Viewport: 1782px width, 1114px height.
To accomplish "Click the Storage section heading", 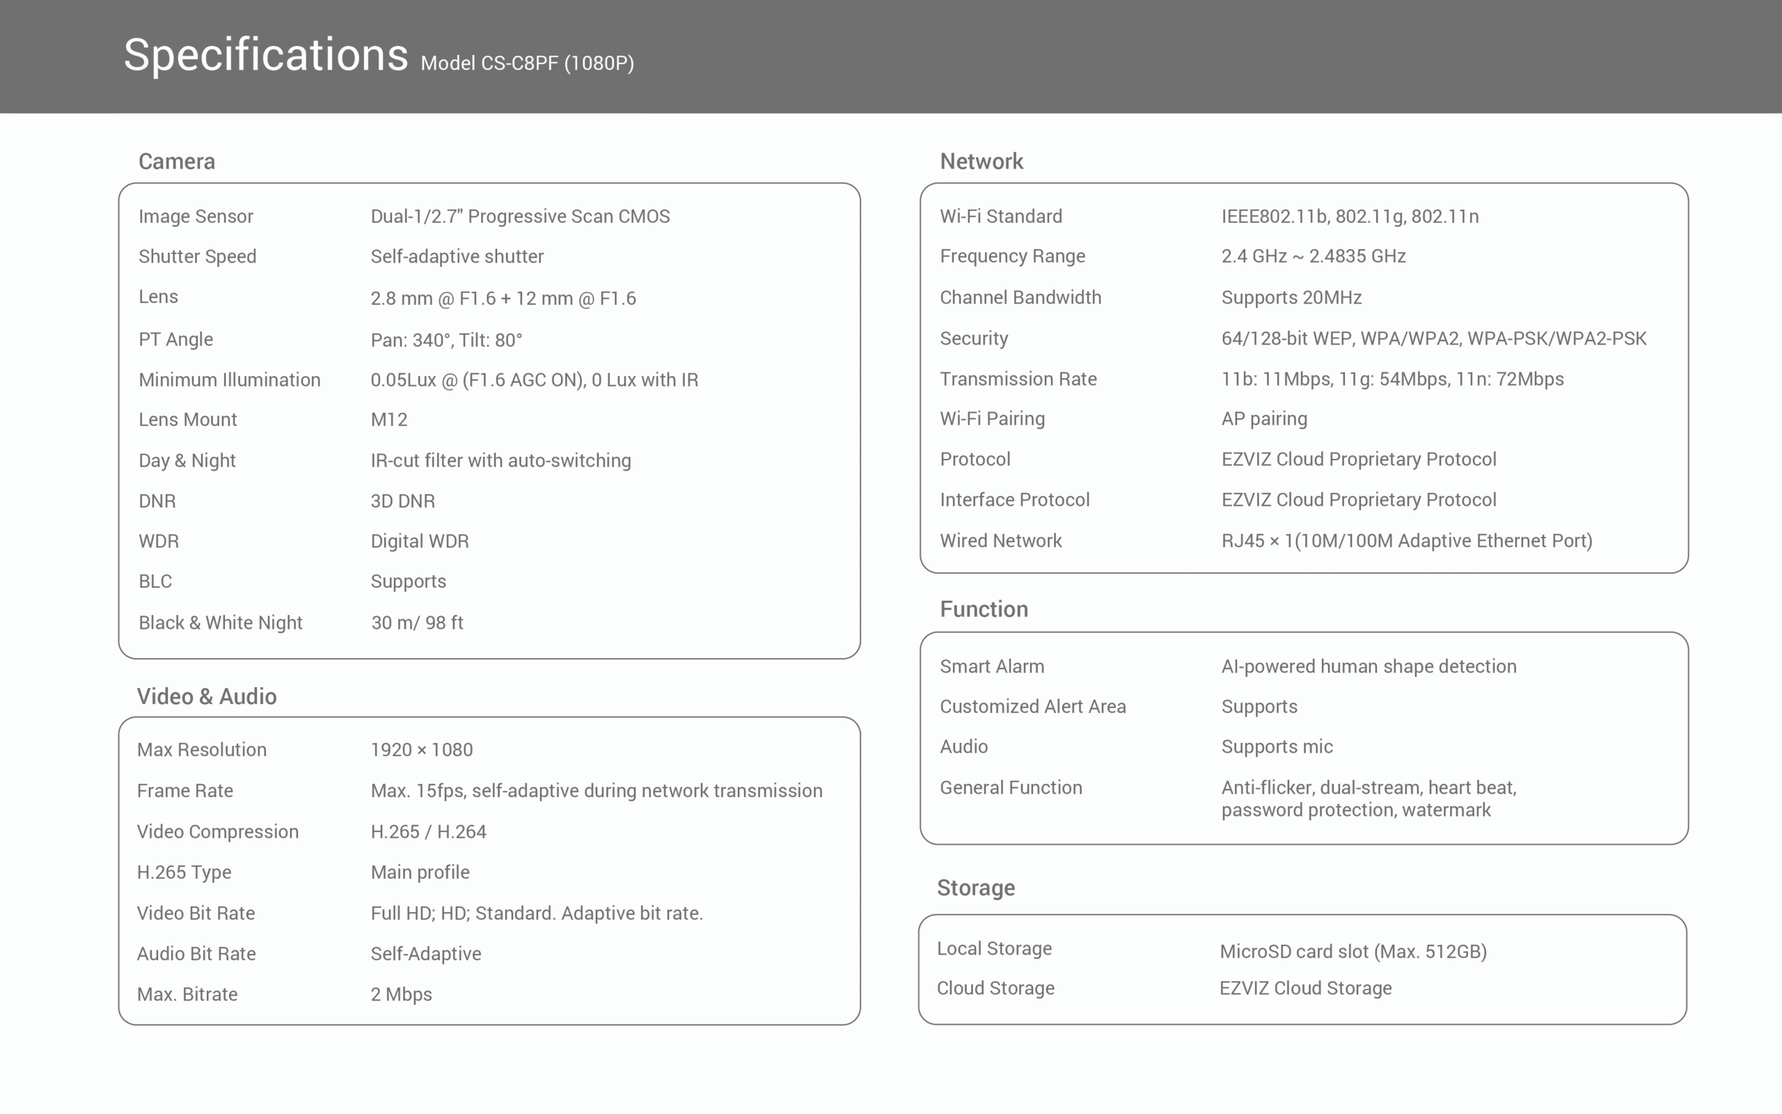I will tap(976, 888).
